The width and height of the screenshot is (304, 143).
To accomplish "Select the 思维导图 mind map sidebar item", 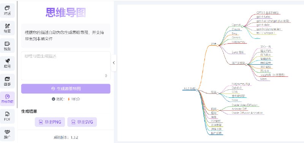I will tap(7, 99).
